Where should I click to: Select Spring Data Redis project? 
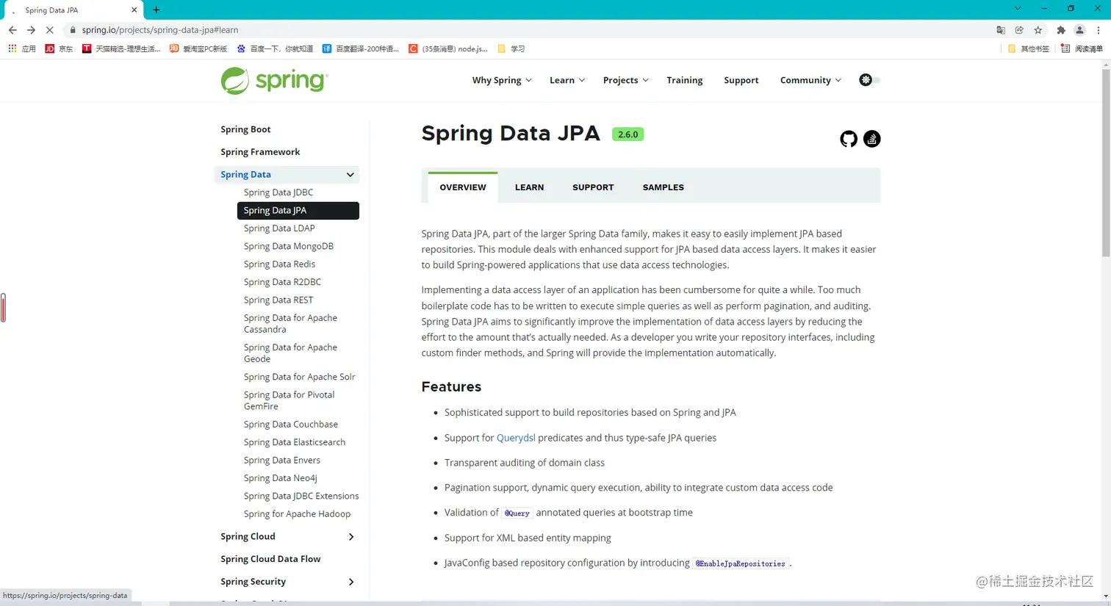(x=279, y=264)
